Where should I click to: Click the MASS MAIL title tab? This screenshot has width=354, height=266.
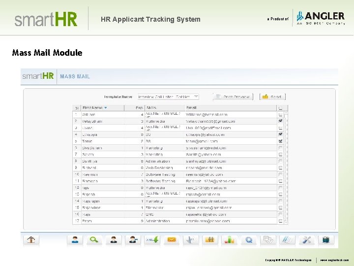click(75, 76)
